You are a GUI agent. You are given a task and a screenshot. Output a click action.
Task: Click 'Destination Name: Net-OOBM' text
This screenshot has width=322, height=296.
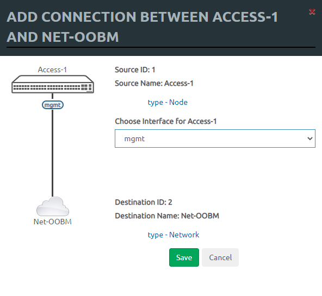[x=167, y=216]
